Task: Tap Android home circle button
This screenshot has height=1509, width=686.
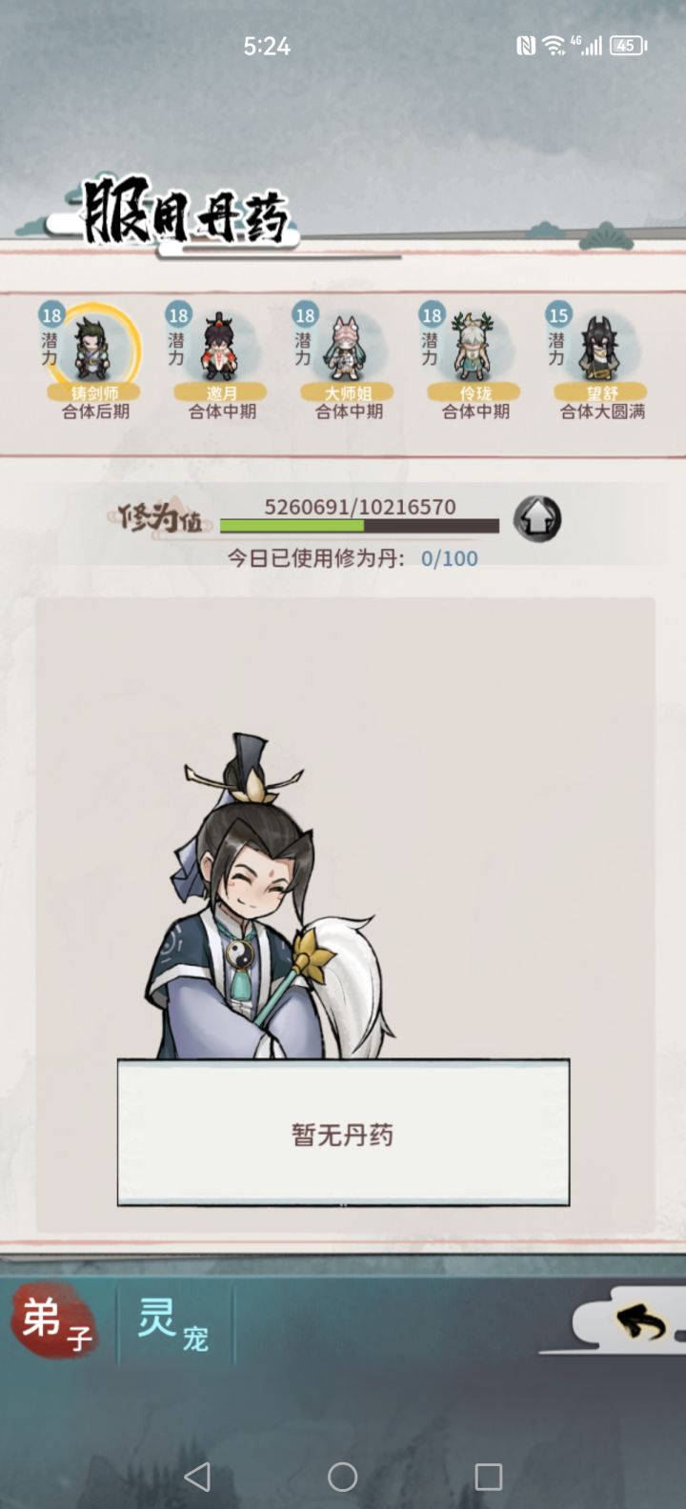Action: [343, 1477]
